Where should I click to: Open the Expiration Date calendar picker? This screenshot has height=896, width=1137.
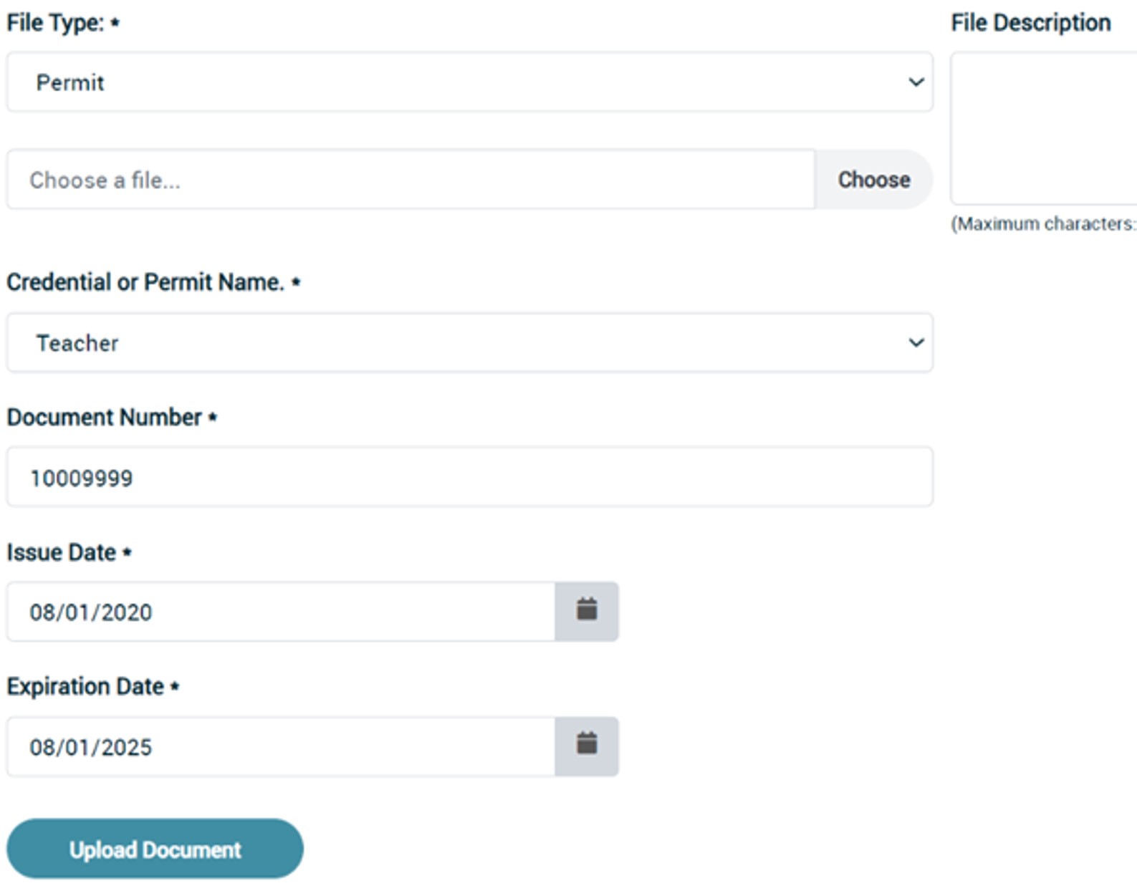click(587, 746)
